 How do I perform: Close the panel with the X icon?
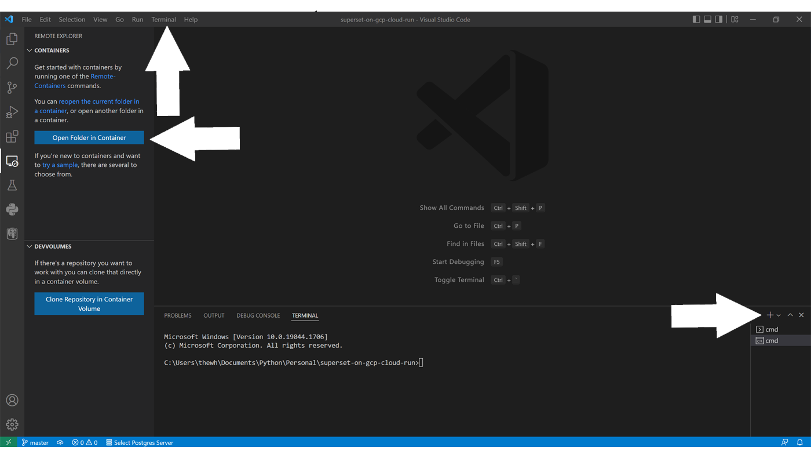[x=801, y=315]
